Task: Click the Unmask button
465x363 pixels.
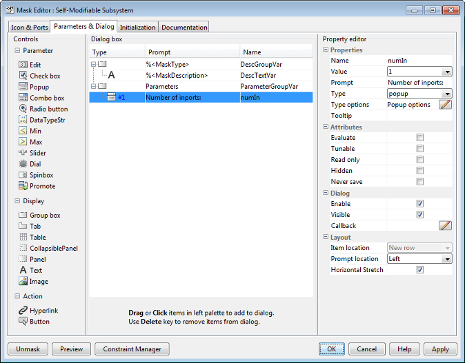Action: (x=28, y=349)
